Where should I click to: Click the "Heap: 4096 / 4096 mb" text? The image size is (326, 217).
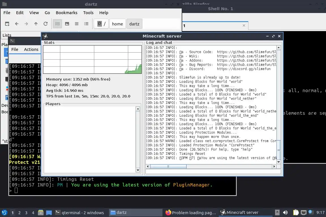[67, 85]
